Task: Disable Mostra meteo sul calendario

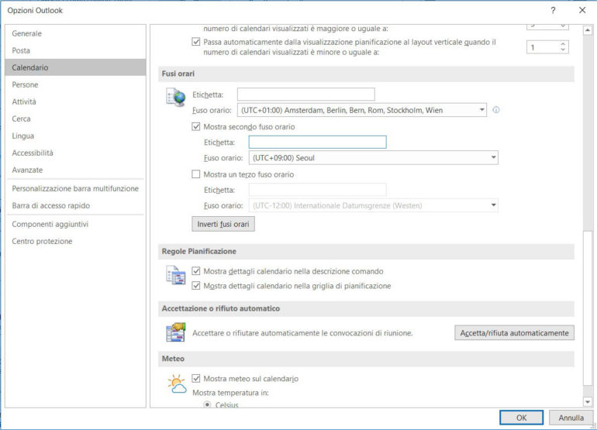Action: click(x=195, y=378)
